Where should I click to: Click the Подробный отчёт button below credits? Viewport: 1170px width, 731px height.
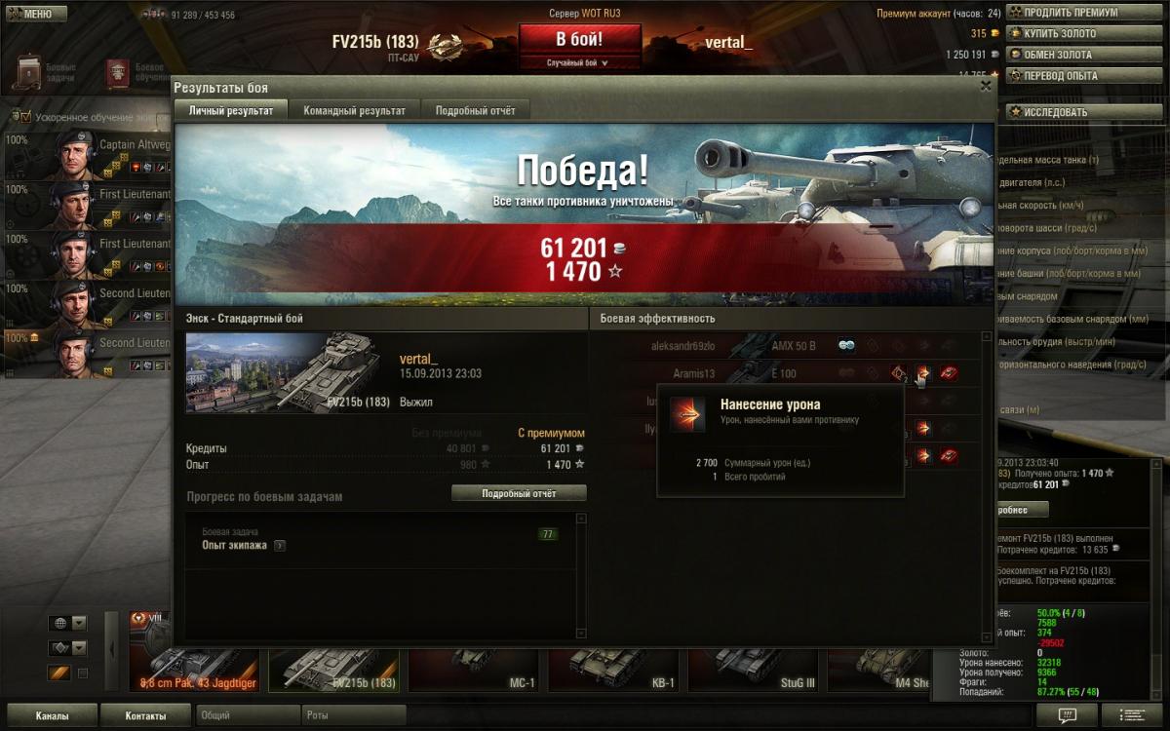coord(519,493)
